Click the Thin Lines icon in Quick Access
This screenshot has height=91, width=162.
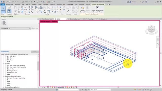tap(44, 2)
